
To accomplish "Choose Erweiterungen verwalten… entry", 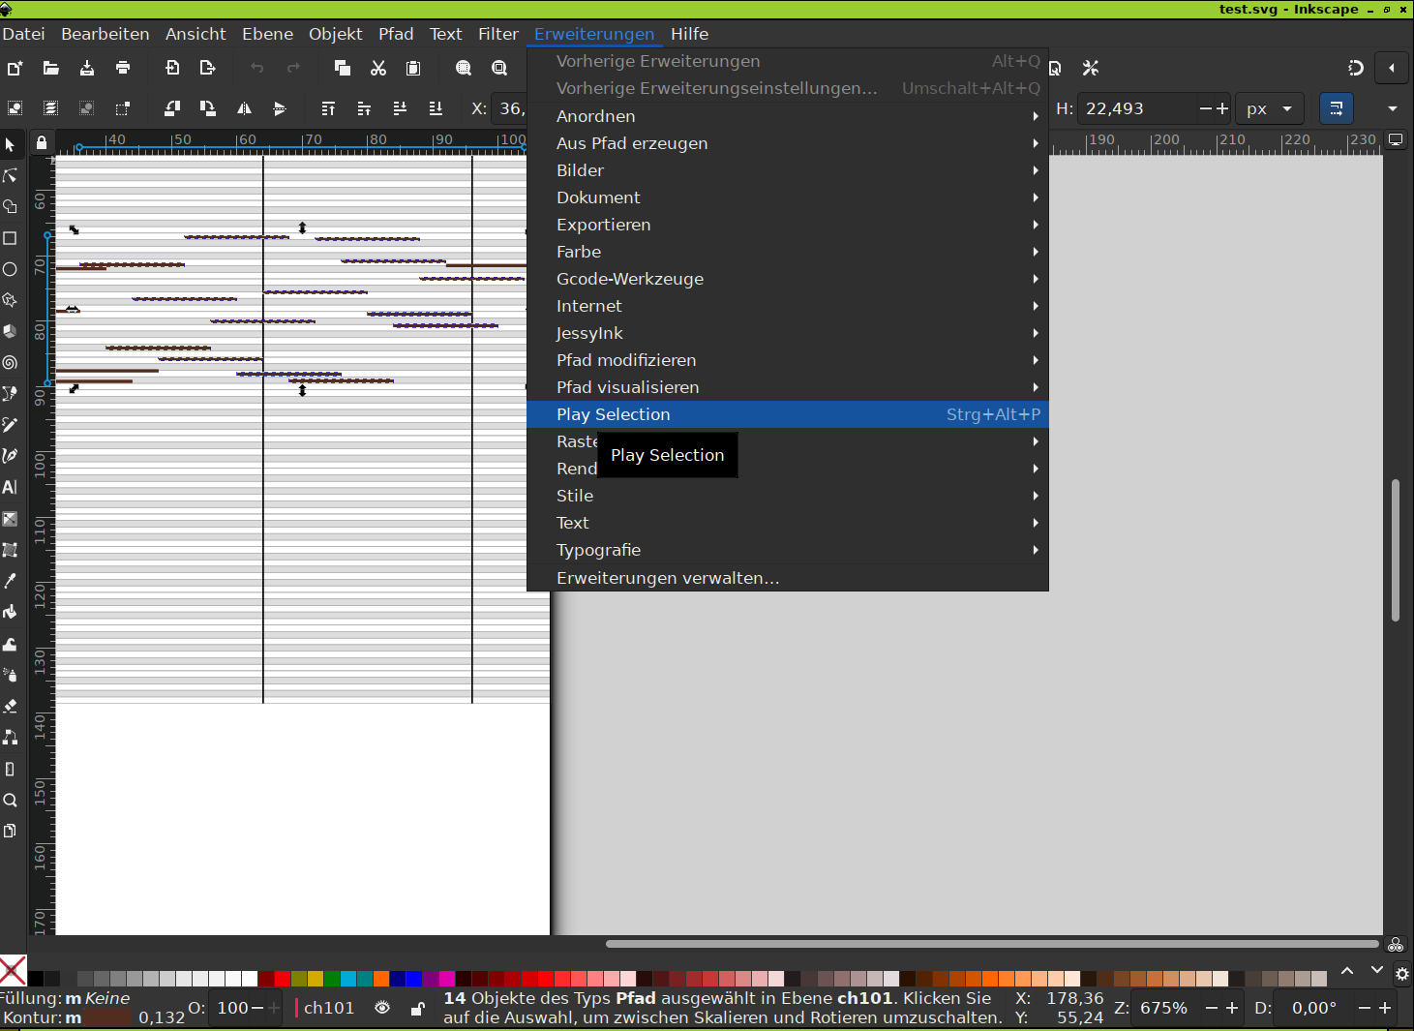I will (x=788, y=578).
